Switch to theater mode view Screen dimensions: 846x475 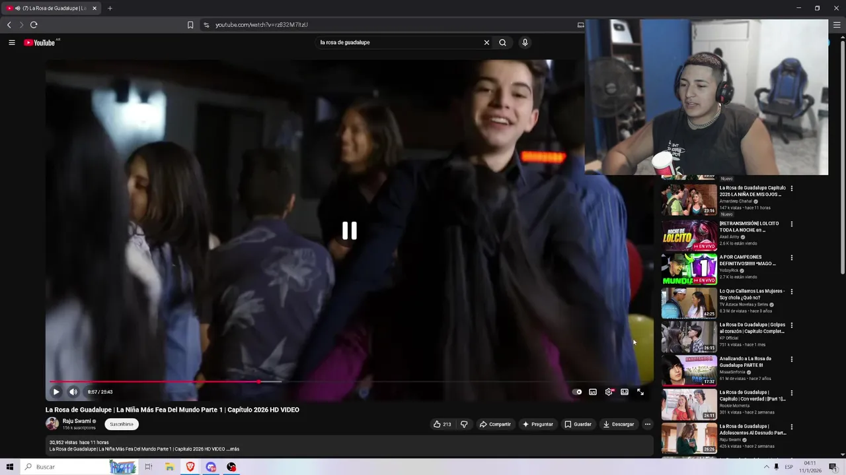click(625, 392)
